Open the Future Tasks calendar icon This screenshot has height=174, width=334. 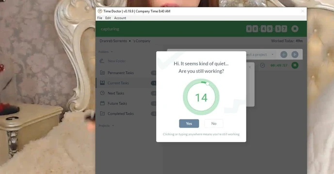tap(102, 103)
